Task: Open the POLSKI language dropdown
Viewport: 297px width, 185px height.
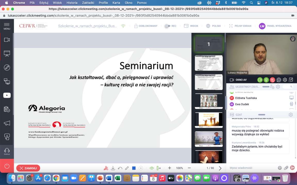Action: (x=213, y=26)
